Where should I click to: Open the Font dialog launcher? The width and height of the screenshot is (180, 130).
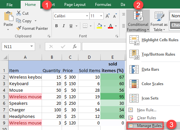pyautogui.click(x=117, y=36)
